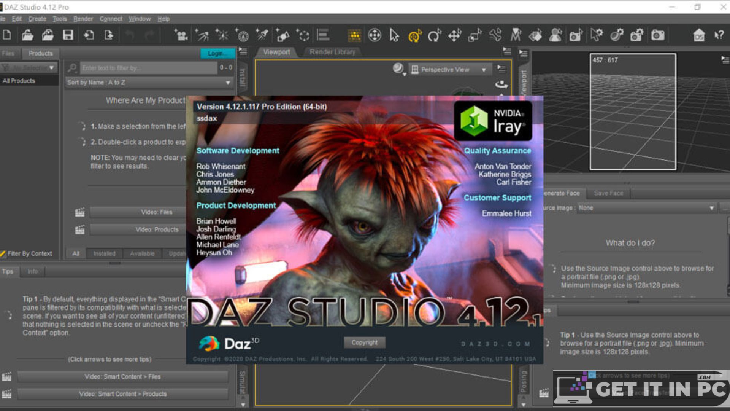
Task: Open viewport pane options menu beside Render Library
Action: click(507, 51)
